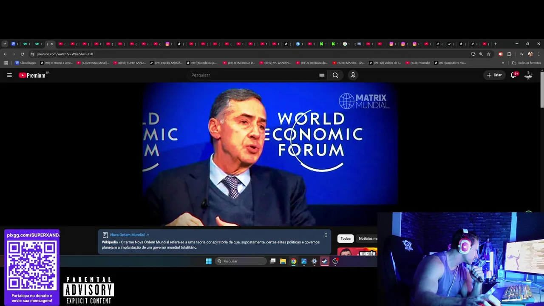Image resolution: width=544 pixels, height=306 pixels.
Task: Open the '(99+)rap do XANDÃ...' bookmark
Action: coord(166,63)
